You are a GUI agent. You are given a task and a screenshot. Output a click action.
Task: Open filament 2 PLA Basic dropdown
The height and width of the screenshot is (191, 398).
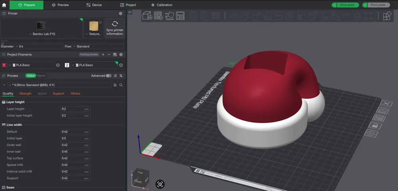coord(94,65)
